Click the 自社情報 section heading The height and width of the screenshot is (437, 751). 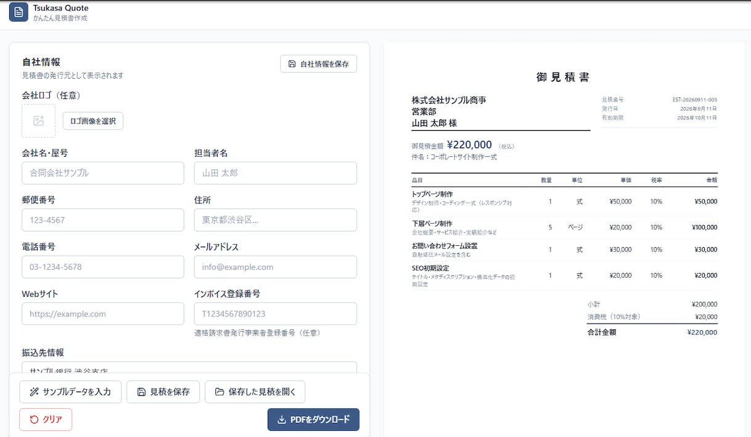pyautogui.click(x=41, y=62)
